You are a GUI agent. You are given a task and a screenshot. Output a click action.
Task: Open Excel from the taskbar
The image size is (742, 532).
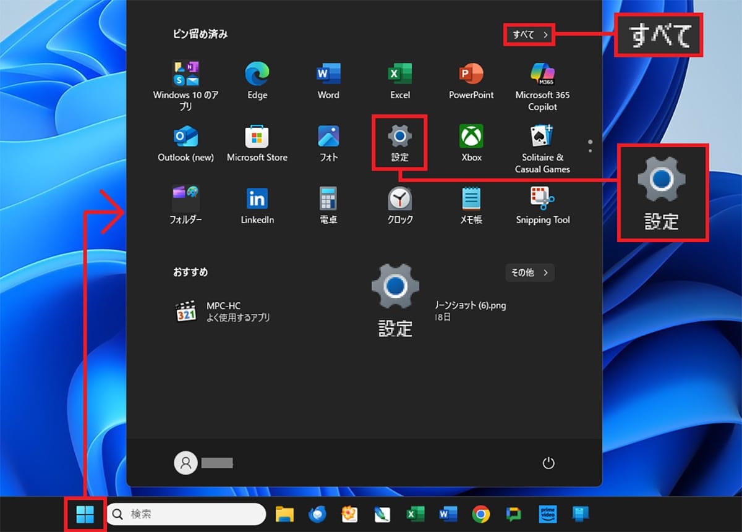point(416,514)
